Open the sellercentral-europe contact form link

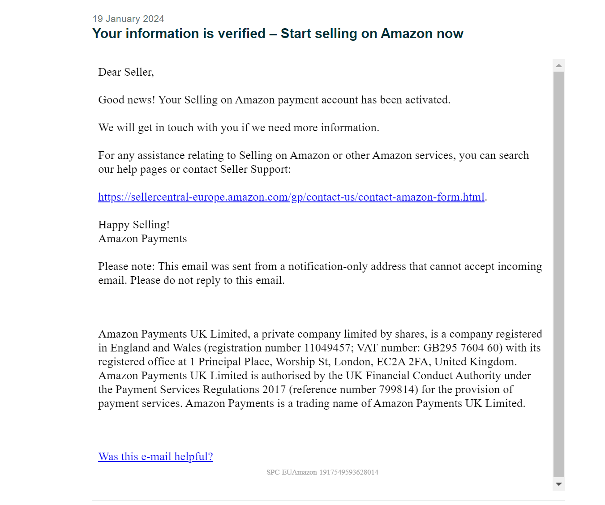pos(291,197)
